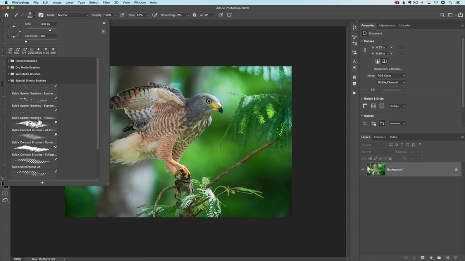Click the share document icon
Screen dimensions: 465x261
(x=460, y=15)
